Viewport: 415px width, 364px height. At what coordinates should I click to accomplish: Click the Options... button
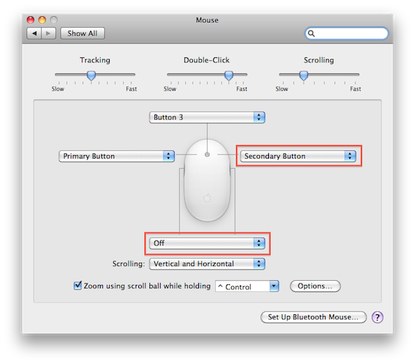pos(315,286)
